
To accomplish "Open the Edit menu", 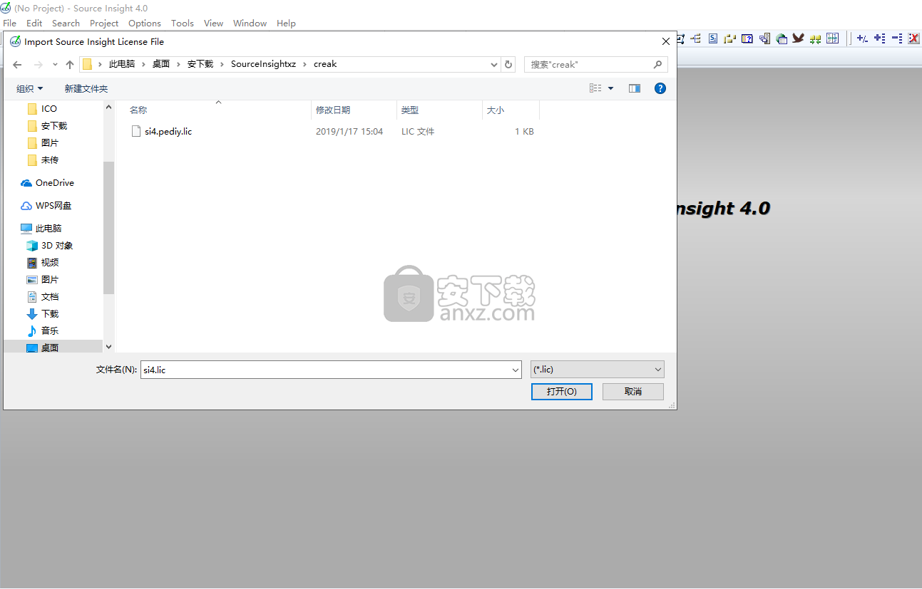I will [x=34, y=23].
